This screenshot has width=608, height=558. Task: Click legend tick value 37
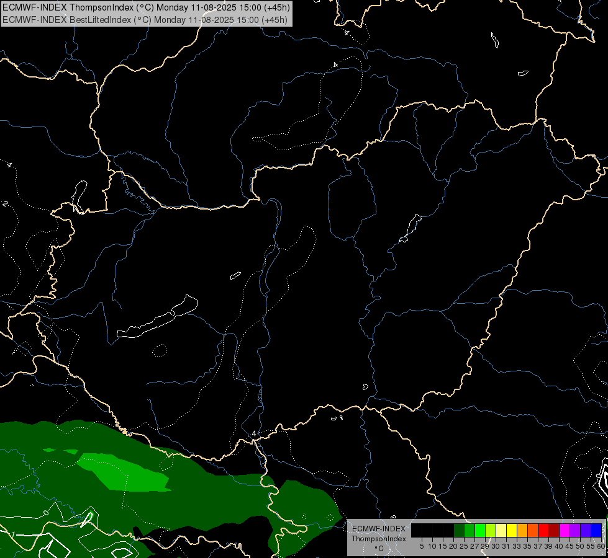click(x=538, y=546)
